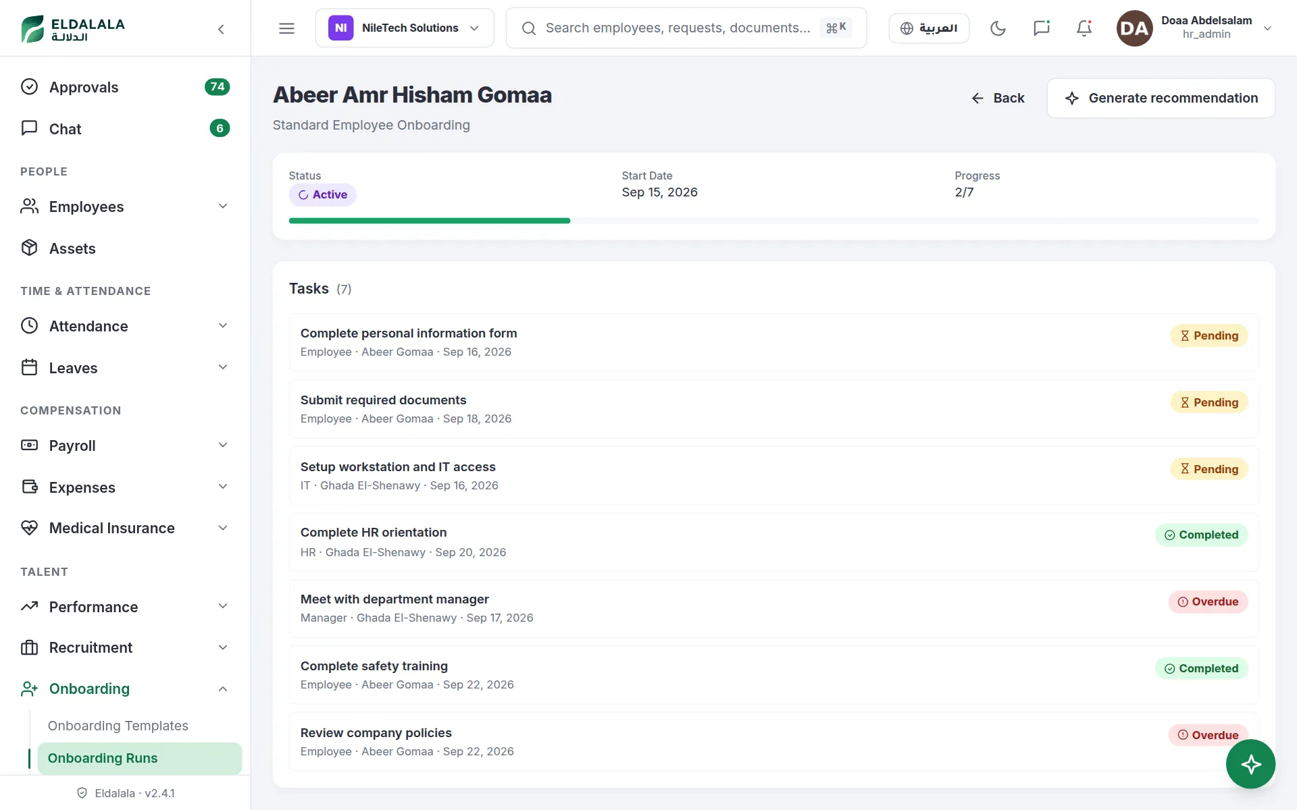Viewport: 1297px width, 810px height.
Task: Click the Attendance clock icon
Action: [x=29, y=325]
